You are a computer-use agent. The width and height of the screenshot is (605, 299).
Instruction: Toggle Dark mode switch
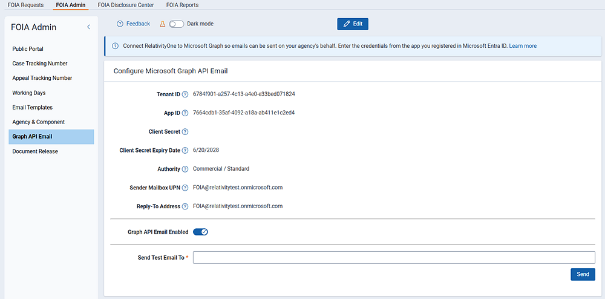(176, 24)
